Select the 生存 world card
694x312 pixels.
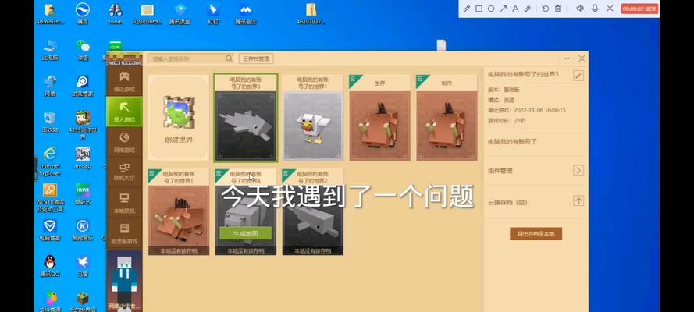click(379, 118)
